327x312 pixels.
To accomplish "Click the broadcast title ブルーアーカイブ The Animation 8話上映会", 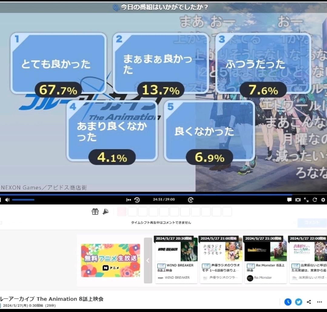I will click(52, 299).
